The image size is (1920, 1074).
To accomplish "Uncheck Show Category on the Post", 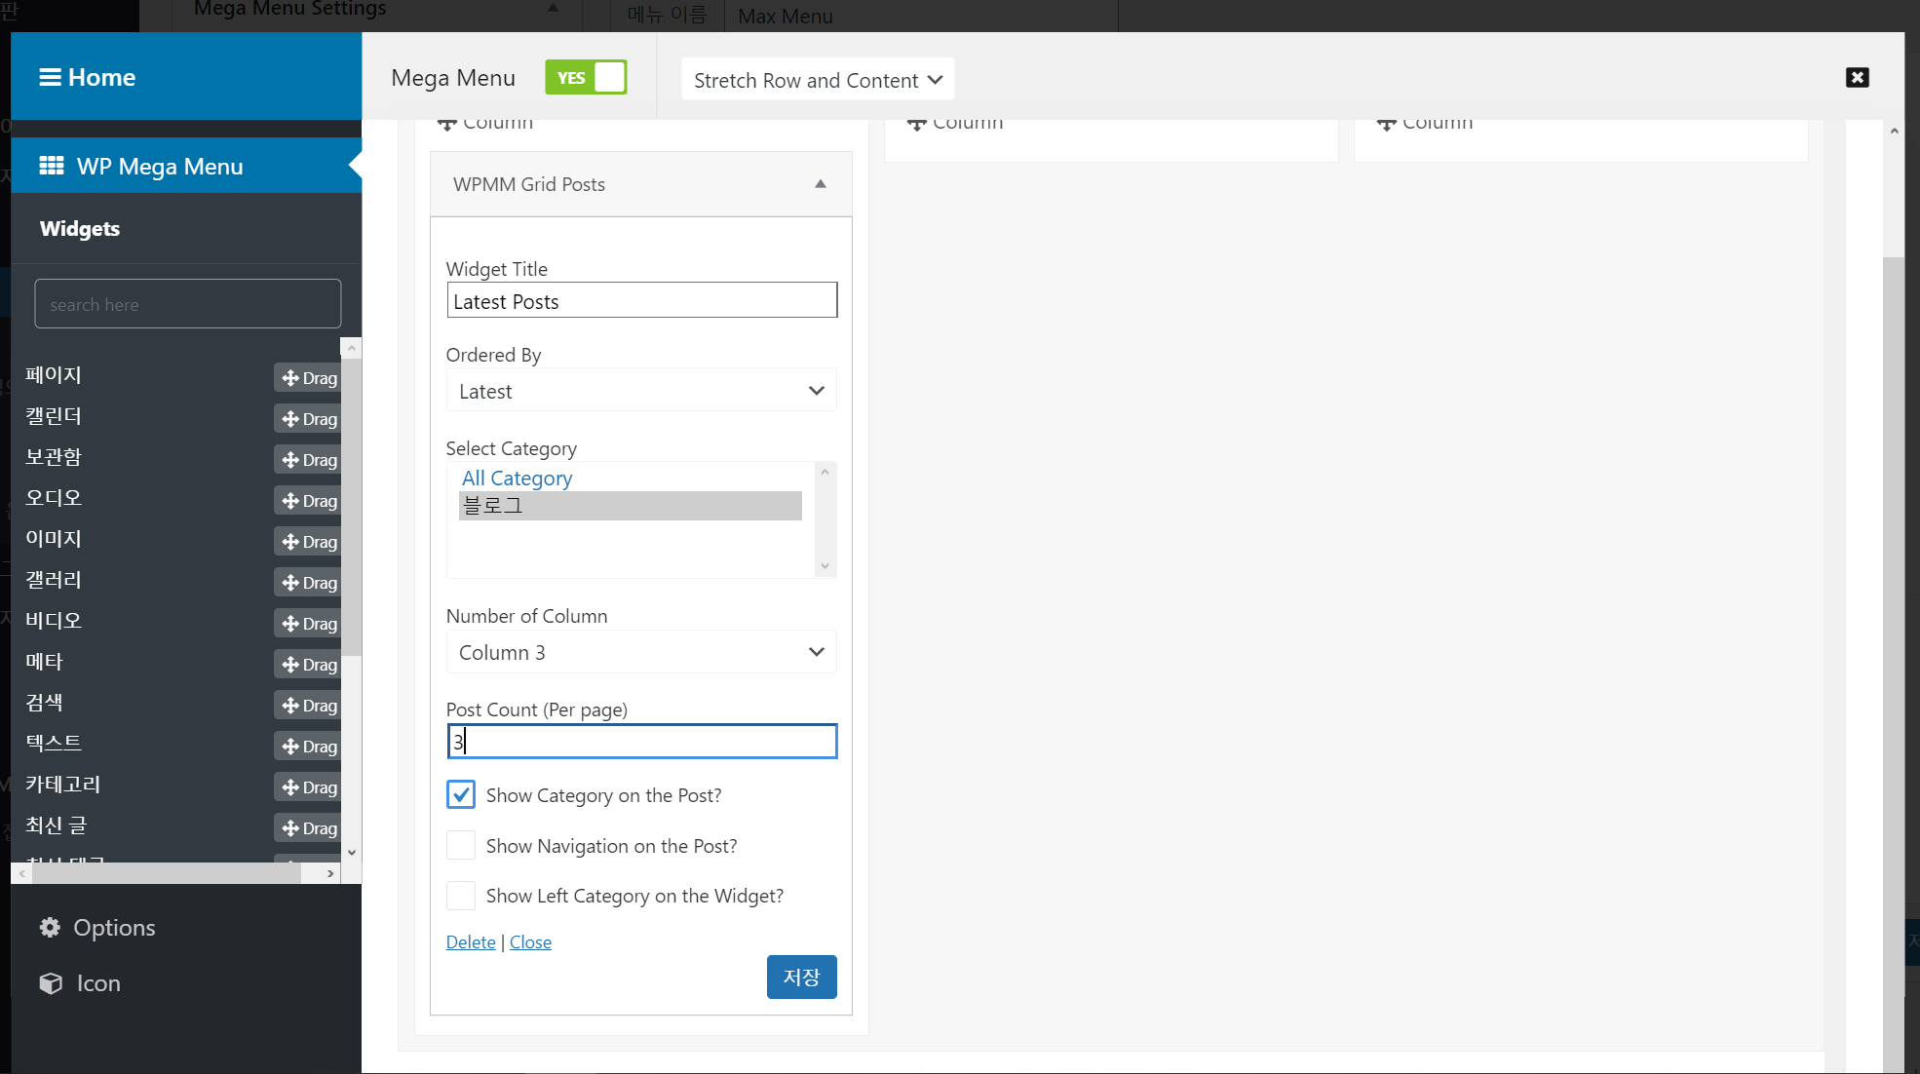I will click(461, 794).
